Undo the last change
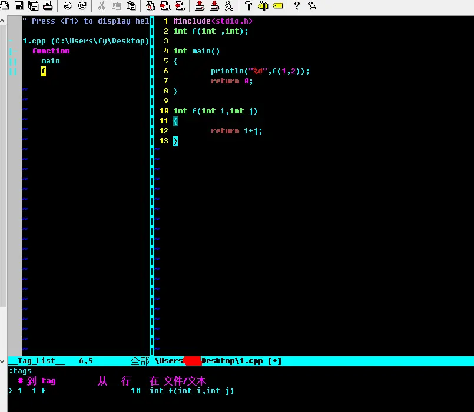This screenshot has width=474, height=412. click(67, 5)
